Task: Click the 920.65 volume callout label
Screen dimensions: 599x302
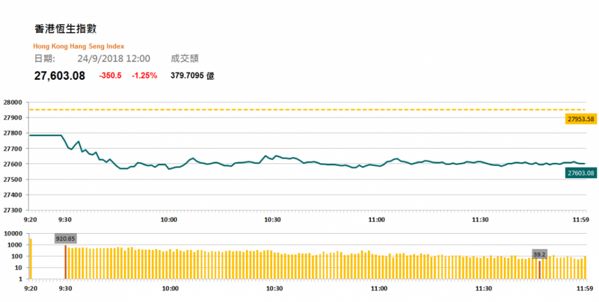Action: [x=65, y=239]
